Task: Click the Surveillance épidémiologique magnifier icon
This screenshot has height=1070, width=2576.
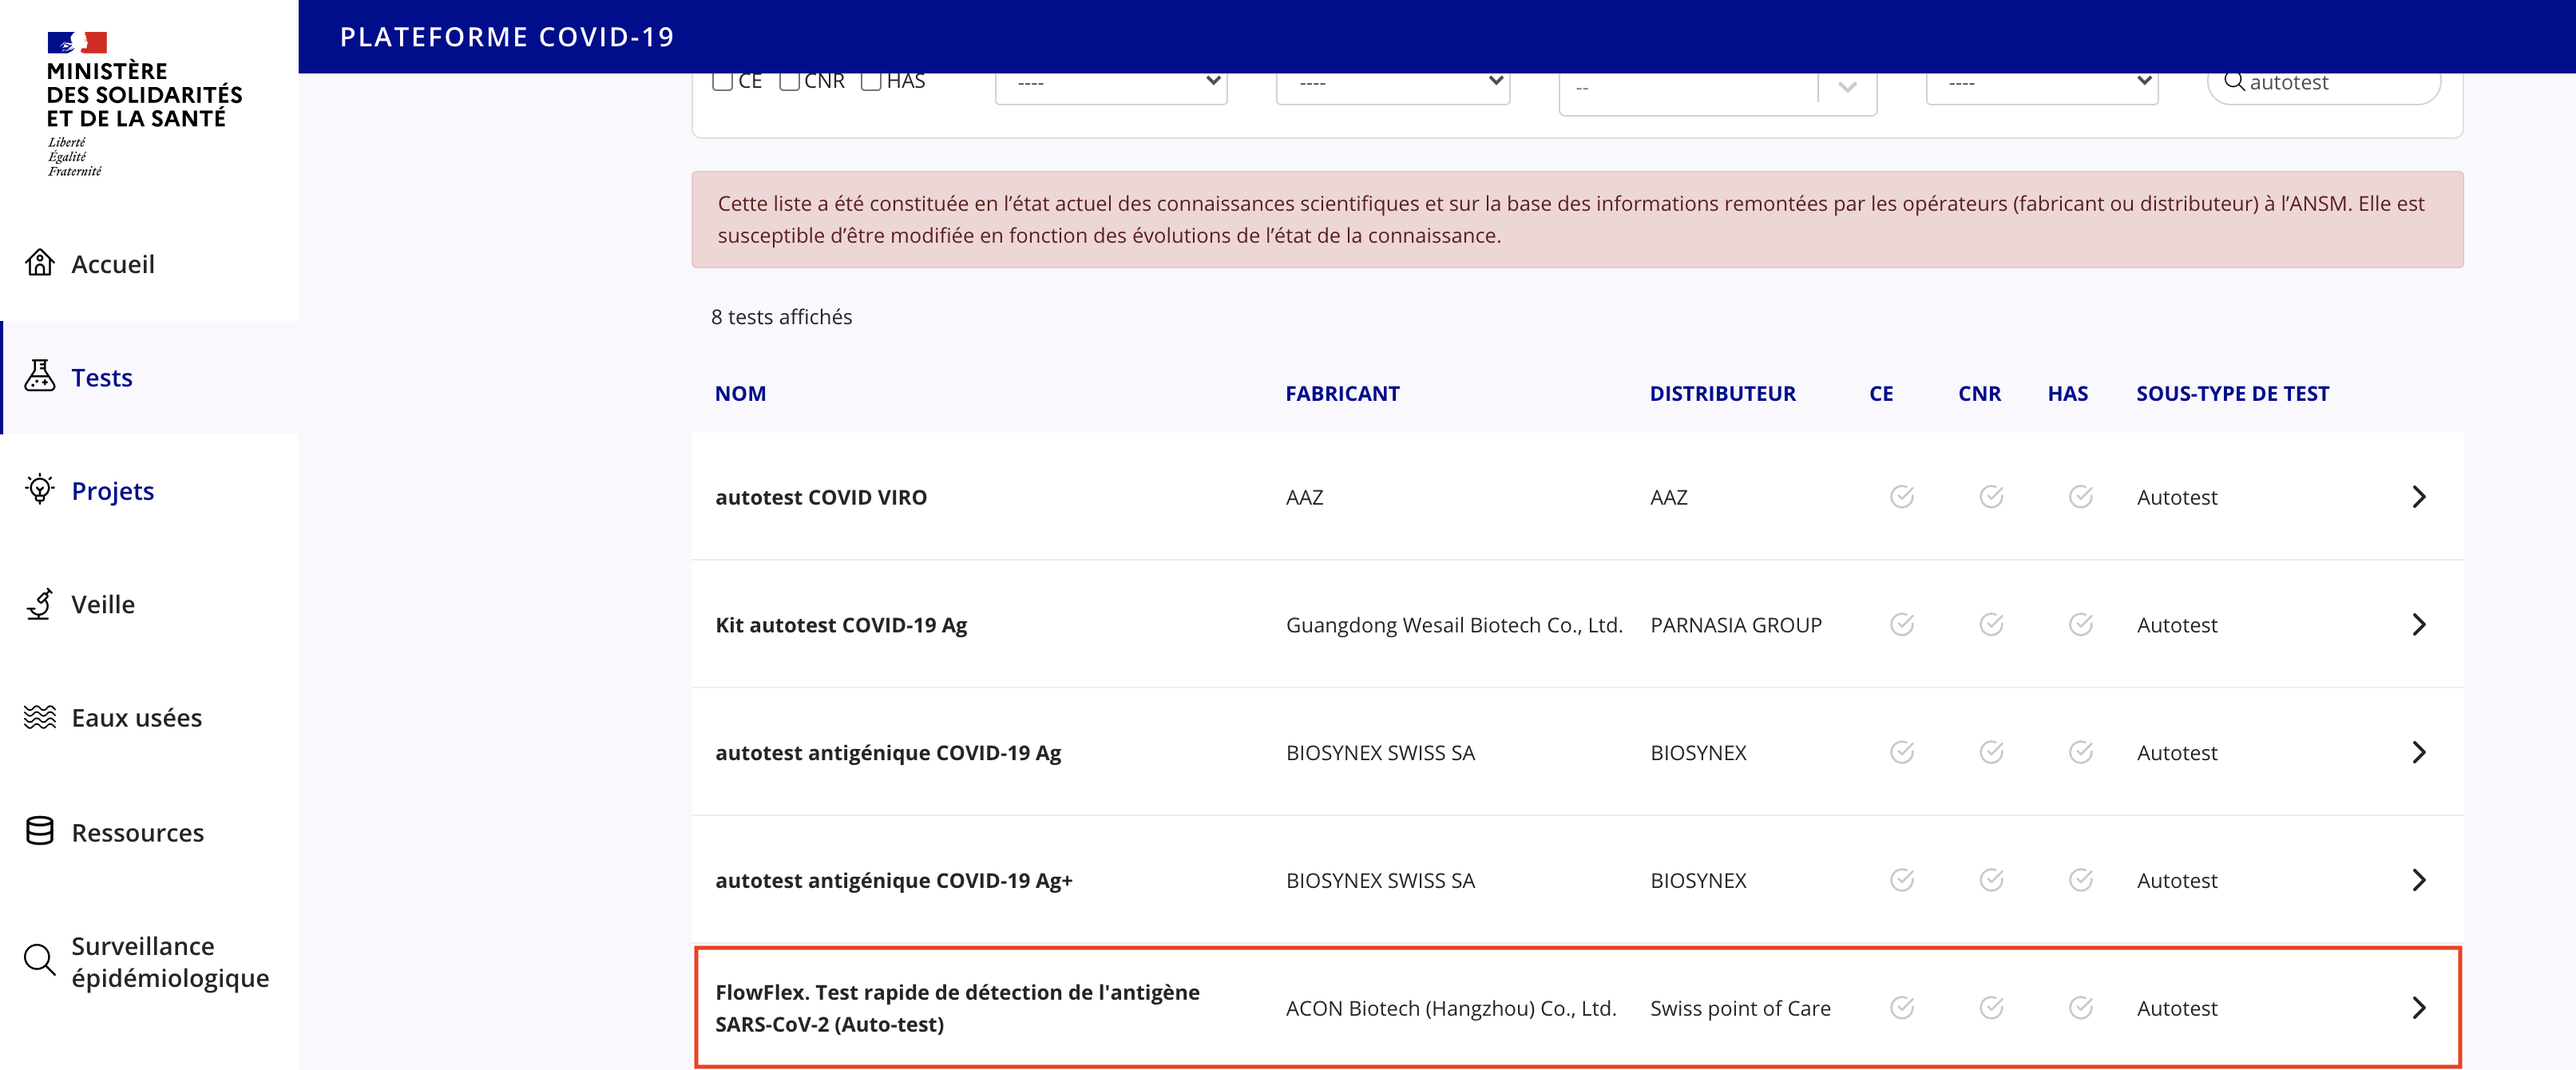Action: tap(40, 959)
